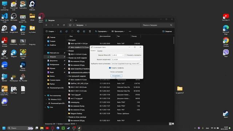Click the Cut scissors icon in Explorer toolbar

(61, 31)
